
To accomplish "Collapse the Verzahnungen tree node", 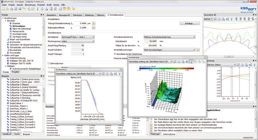I will click(x=3, y=18).
